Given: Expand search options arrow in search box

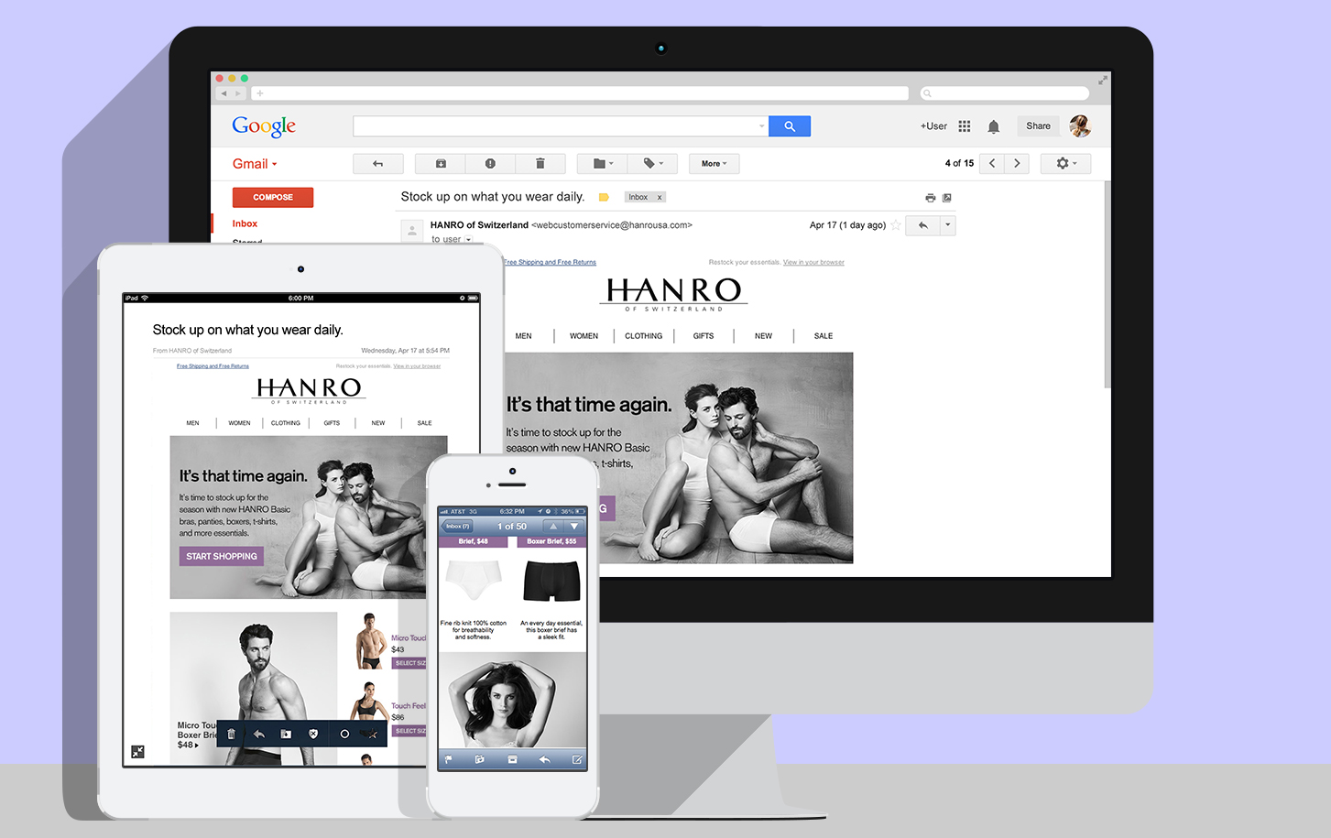Looking at the screenshot, I should 761,126.
